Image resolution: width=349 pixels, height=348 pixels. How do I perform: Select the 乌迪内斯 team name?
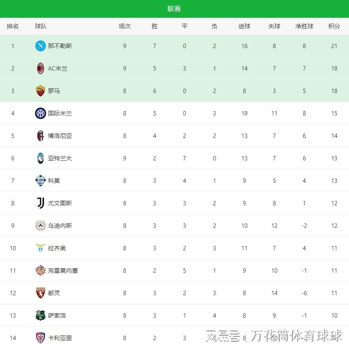[x=60, y=226]
